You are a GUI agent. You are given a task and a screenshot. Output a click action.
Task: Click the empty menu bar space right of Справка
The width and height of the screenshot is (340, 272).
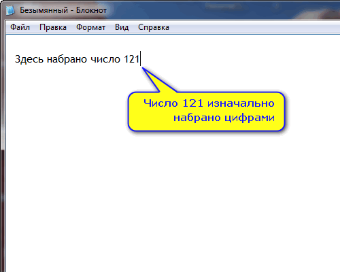coord(254,27)
